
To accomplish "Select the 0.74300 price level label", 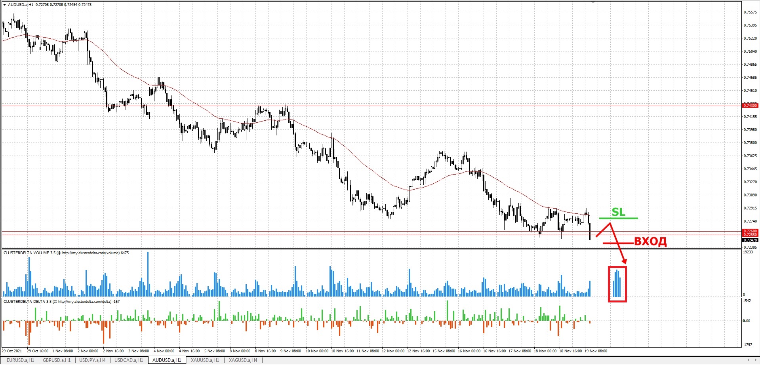I will (750, 106).
